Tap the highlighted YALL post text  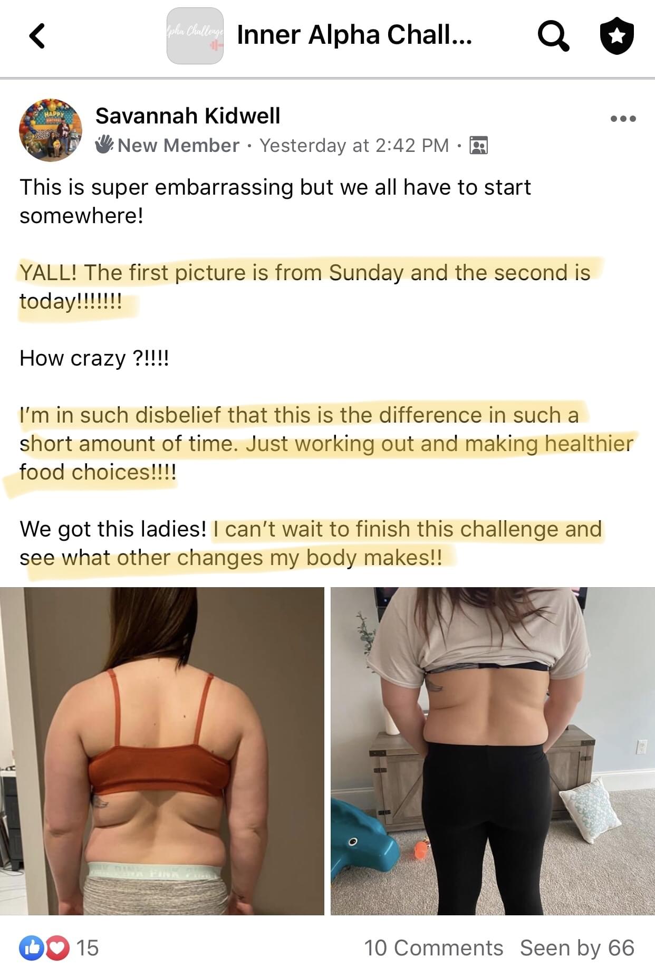coord(305,286)
